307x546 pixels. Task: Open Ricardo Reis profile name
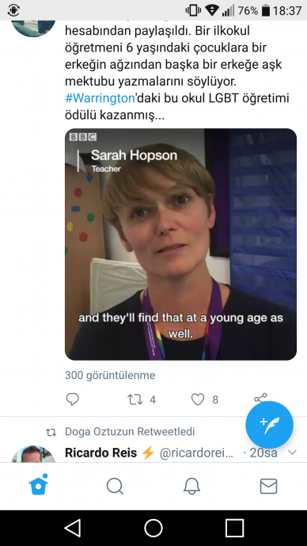(101, 453)
